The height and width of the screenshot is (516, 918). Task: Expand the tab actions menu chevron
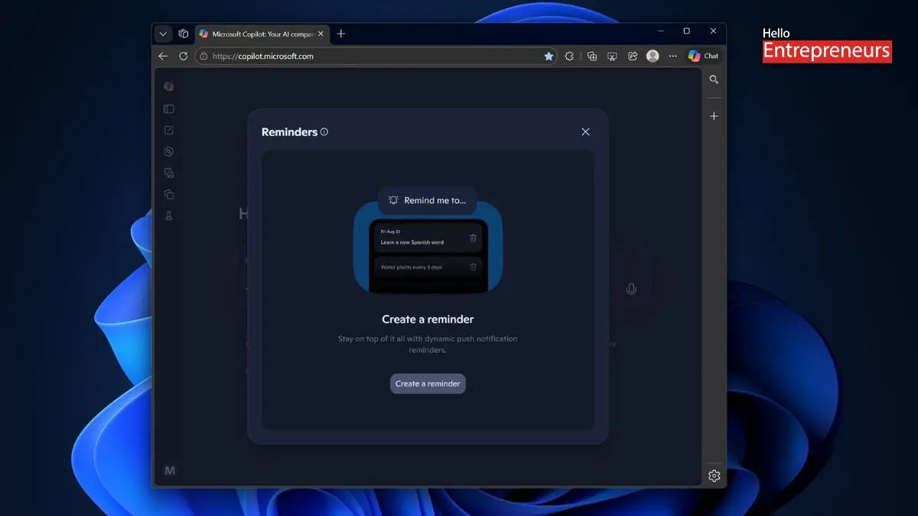click(x=163, y=34)
